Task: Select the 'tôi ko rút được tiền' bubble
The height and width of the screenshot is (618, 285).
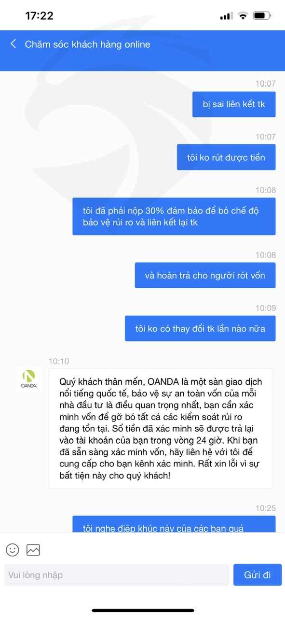Action: 226,157
